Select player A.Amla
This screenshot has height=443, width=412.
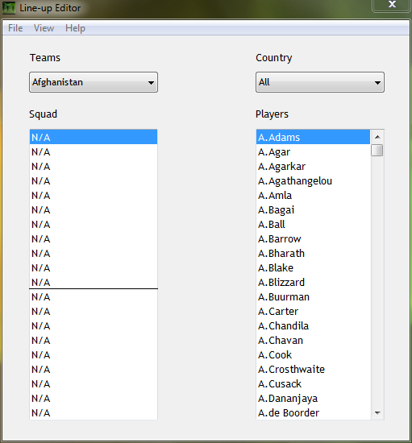(x=314, y=196)
